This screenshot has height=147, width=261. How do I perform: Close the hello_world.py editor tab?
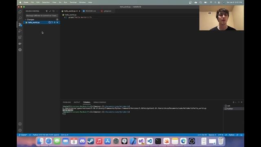(x=80, y=11)
